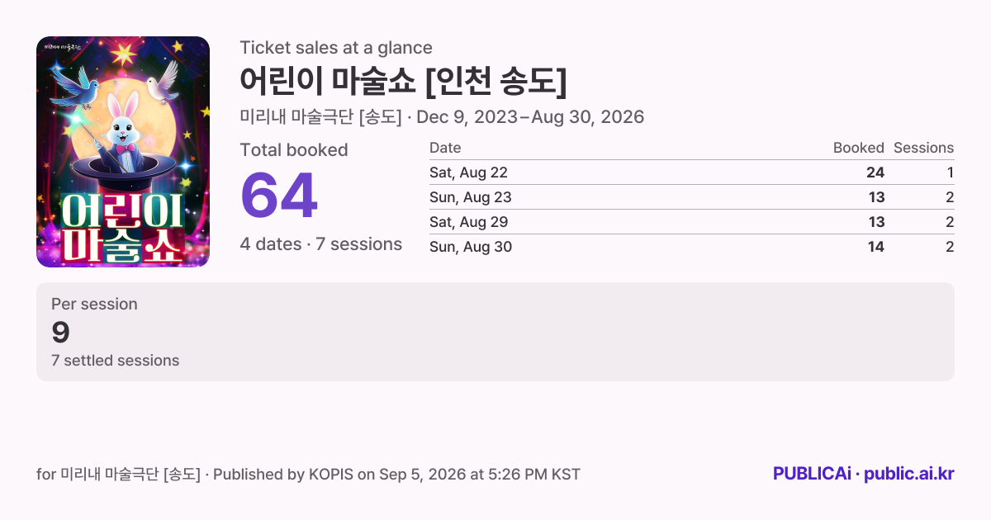Click the Sessions column header
The image size is (991, 520).
tap(924, 148)
